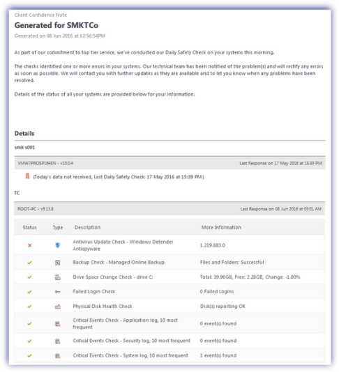Click the event log icon for System log check

point(58,356)
